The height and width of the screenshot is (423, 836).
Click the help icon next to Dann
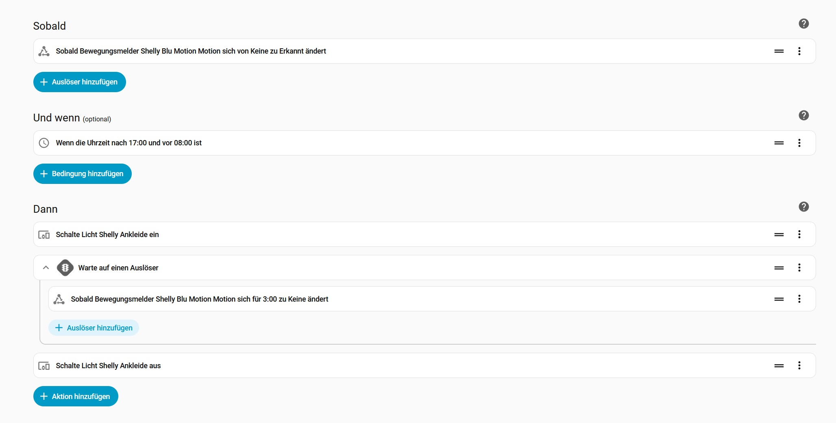click(x=803, y=207)
